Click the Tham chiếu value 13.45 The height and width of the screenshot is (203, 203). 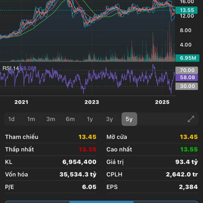coord(87,137)
